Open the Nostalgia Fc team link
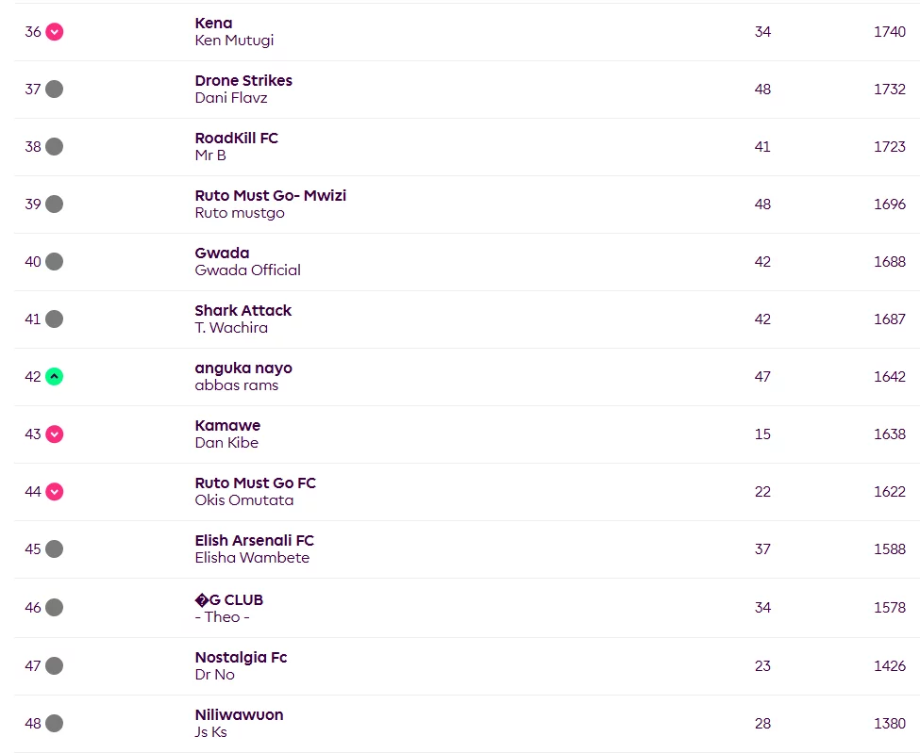 pos(241,658)
